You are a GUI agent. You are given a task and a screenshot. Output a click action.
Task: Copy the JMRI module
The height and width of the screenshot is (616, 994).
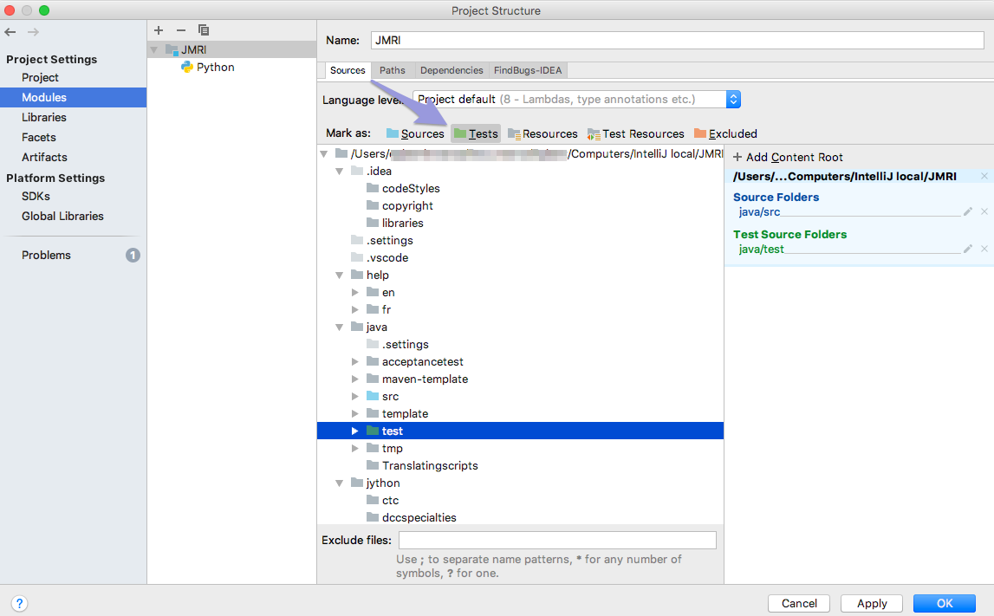click(x=203, y=29)
